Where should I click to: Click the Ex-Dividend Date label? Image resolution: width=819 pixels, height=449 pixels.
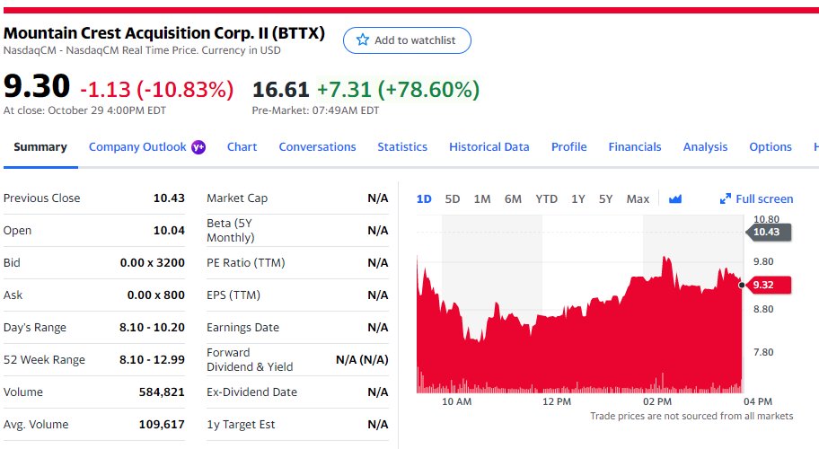pos(251,392)
